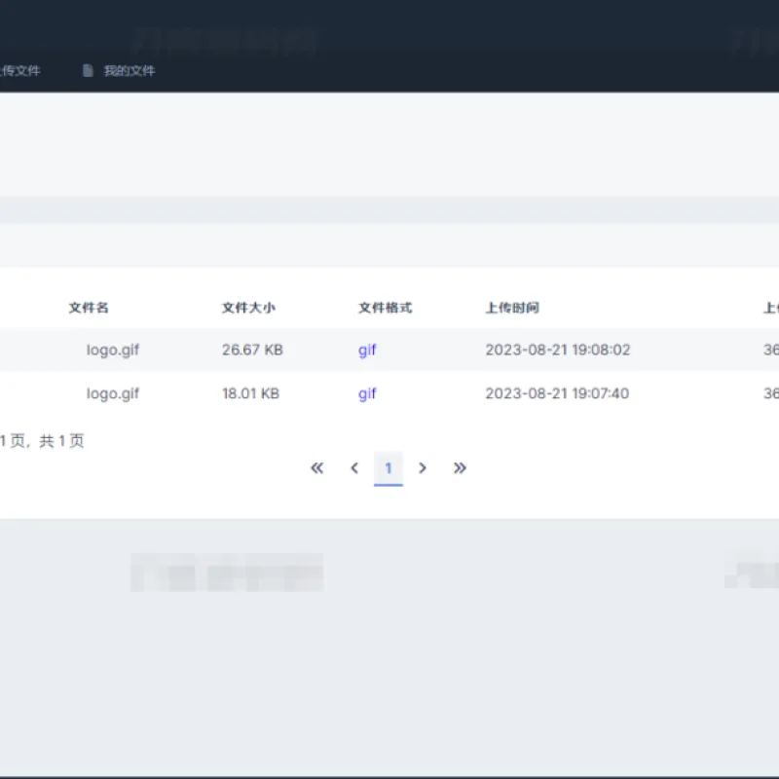Jump to last page with double-right arrows

point(460,468)
